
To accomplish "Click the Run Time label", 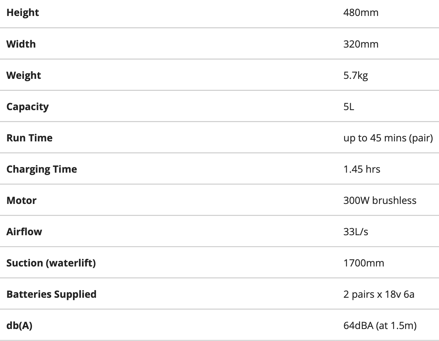I will [x=30, y=138].
